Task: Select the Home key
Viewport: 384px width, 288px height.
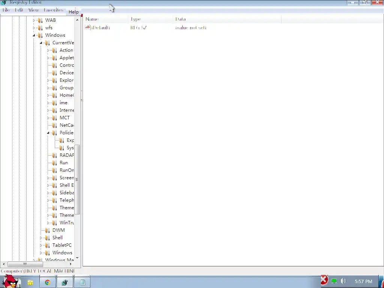Action: tap(67, 95)
